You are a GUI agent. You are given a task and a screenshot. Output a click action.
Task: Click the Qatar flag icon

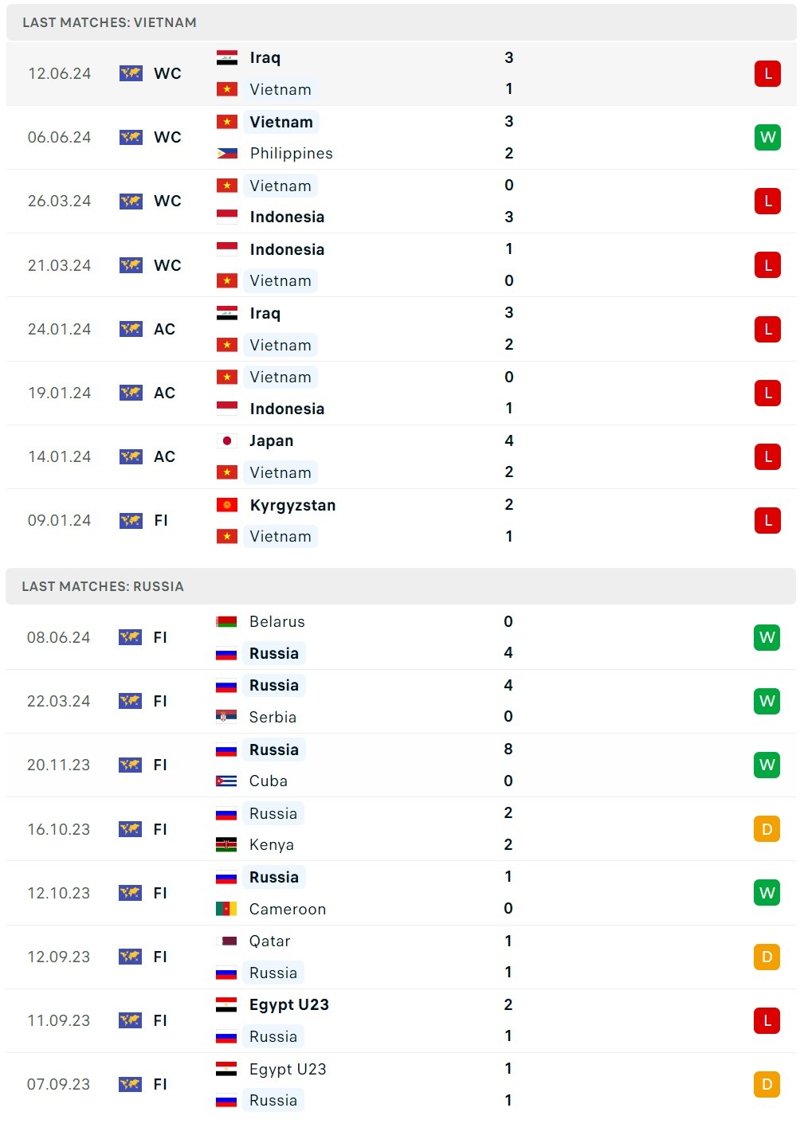coord(226,941)
